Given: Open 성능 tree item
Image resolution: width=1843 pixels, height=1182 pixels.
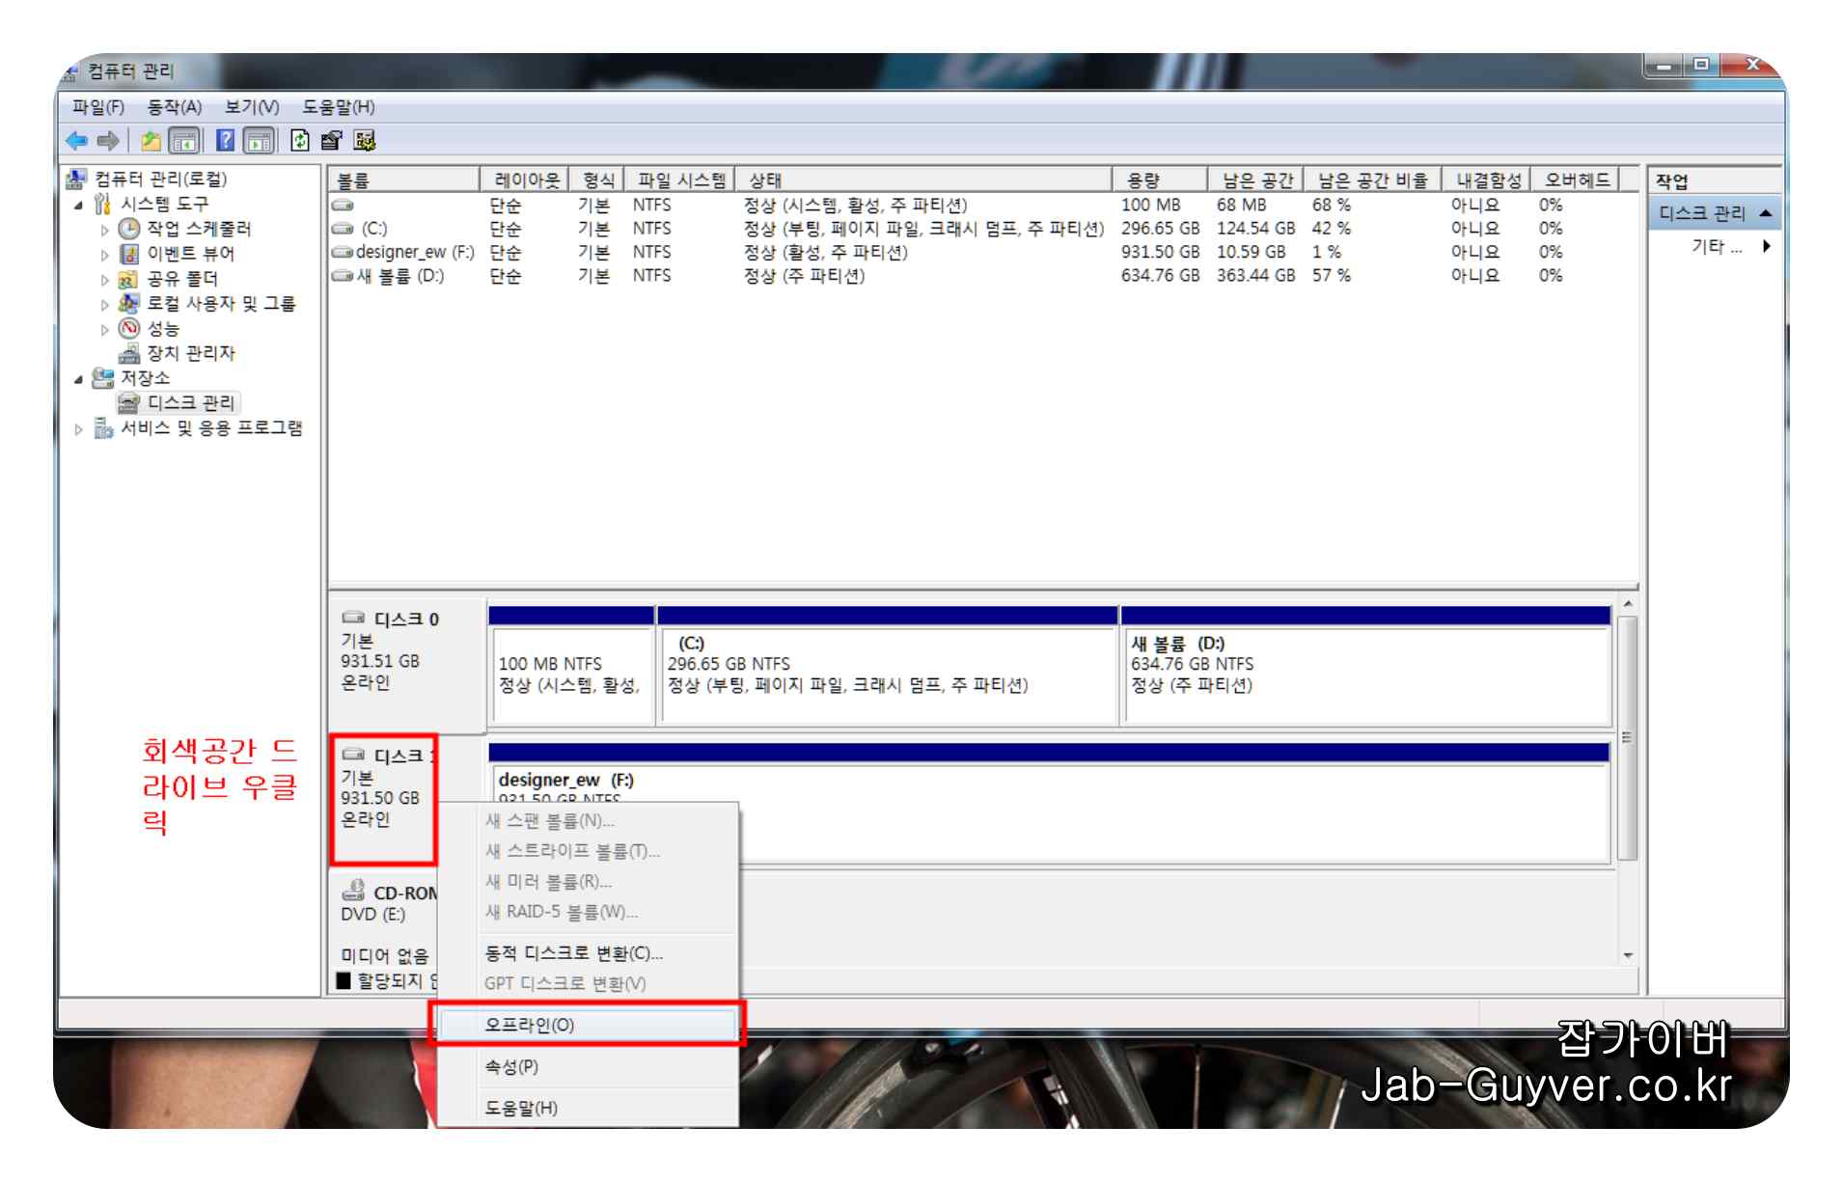Looking at the screenshot, I should (x=163, y=329).
